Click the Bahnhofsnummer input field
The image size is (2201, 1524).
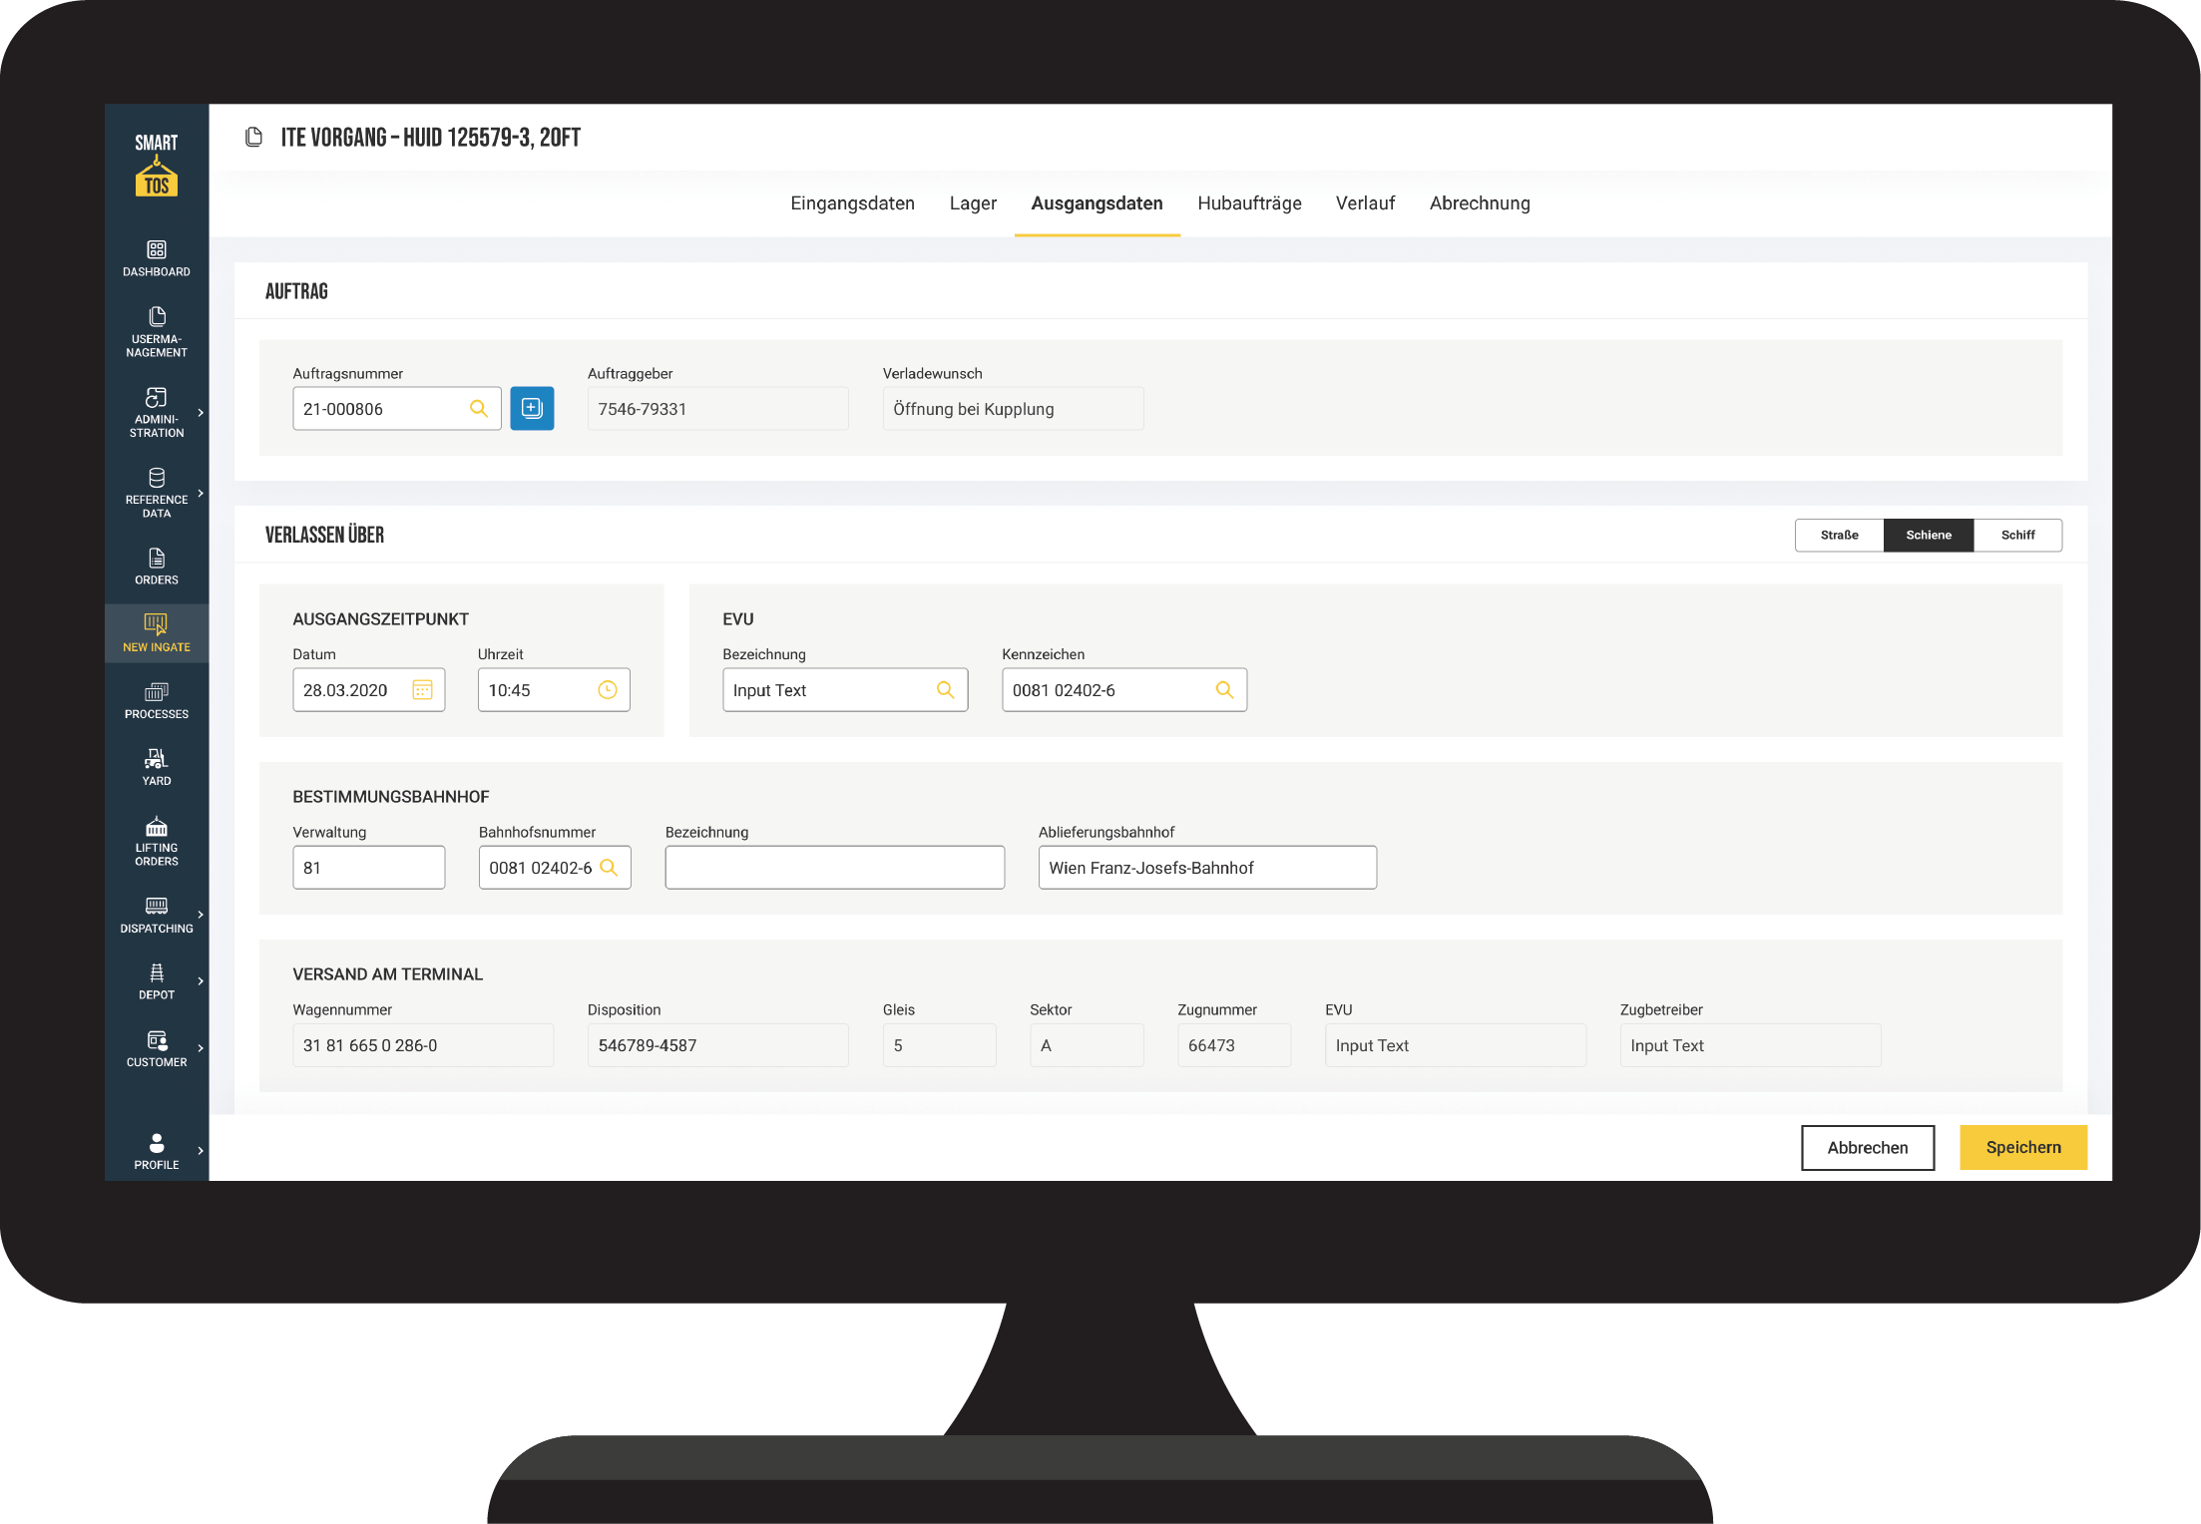click(555, 868)
